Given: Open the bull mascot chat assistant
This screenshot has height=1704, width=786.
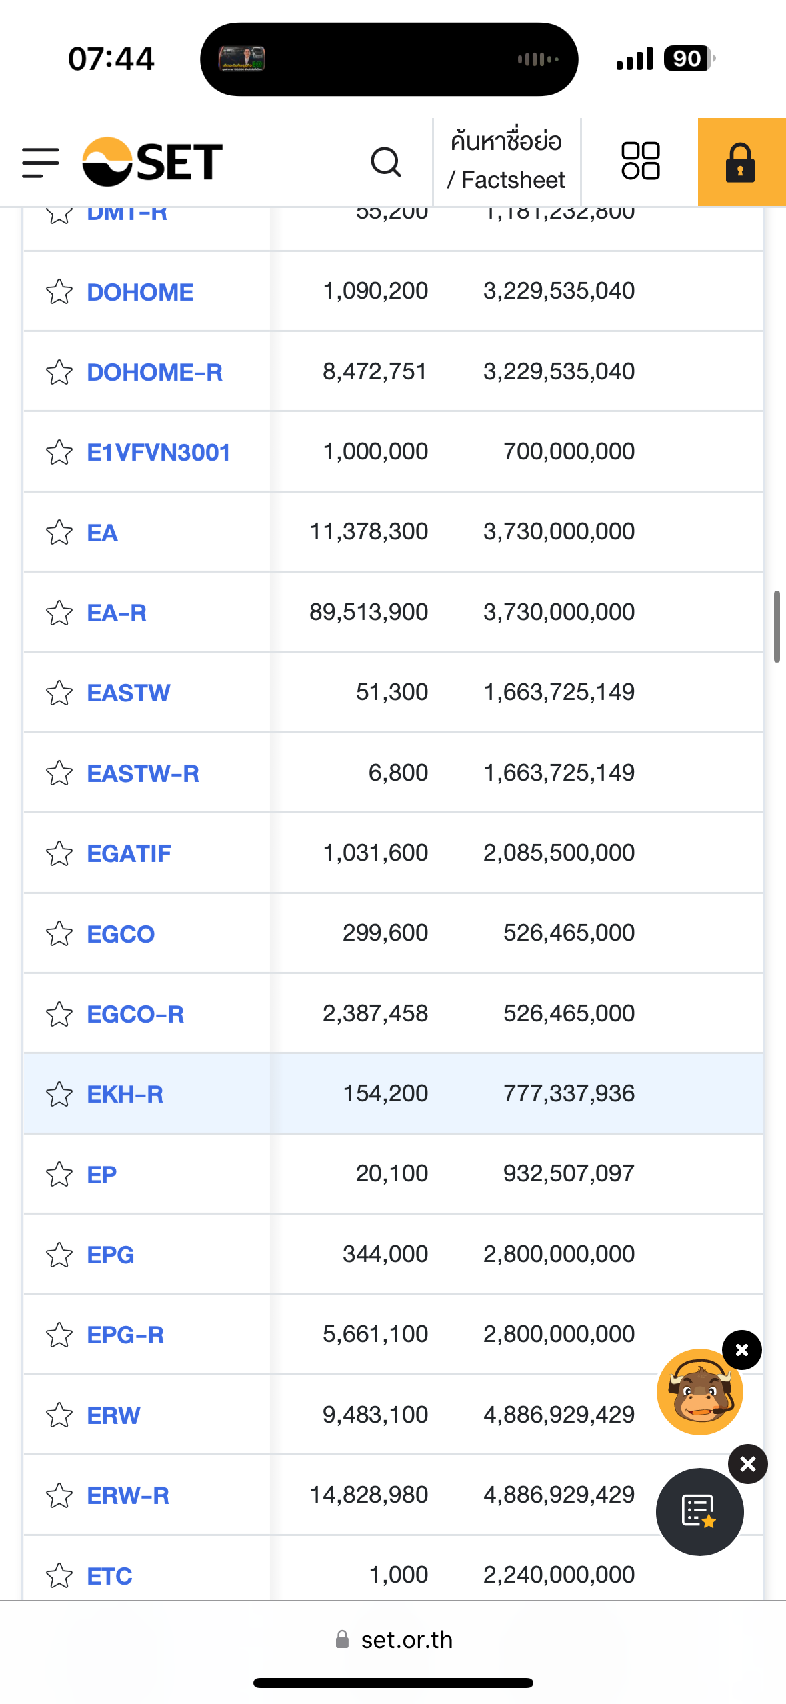Looking at the screenshot, I should tap(699, 1392).
